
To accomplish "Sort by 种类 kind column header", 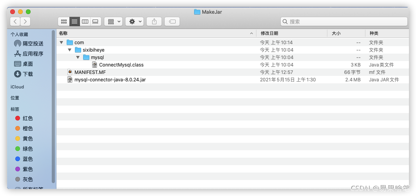I will click(387, 33).
